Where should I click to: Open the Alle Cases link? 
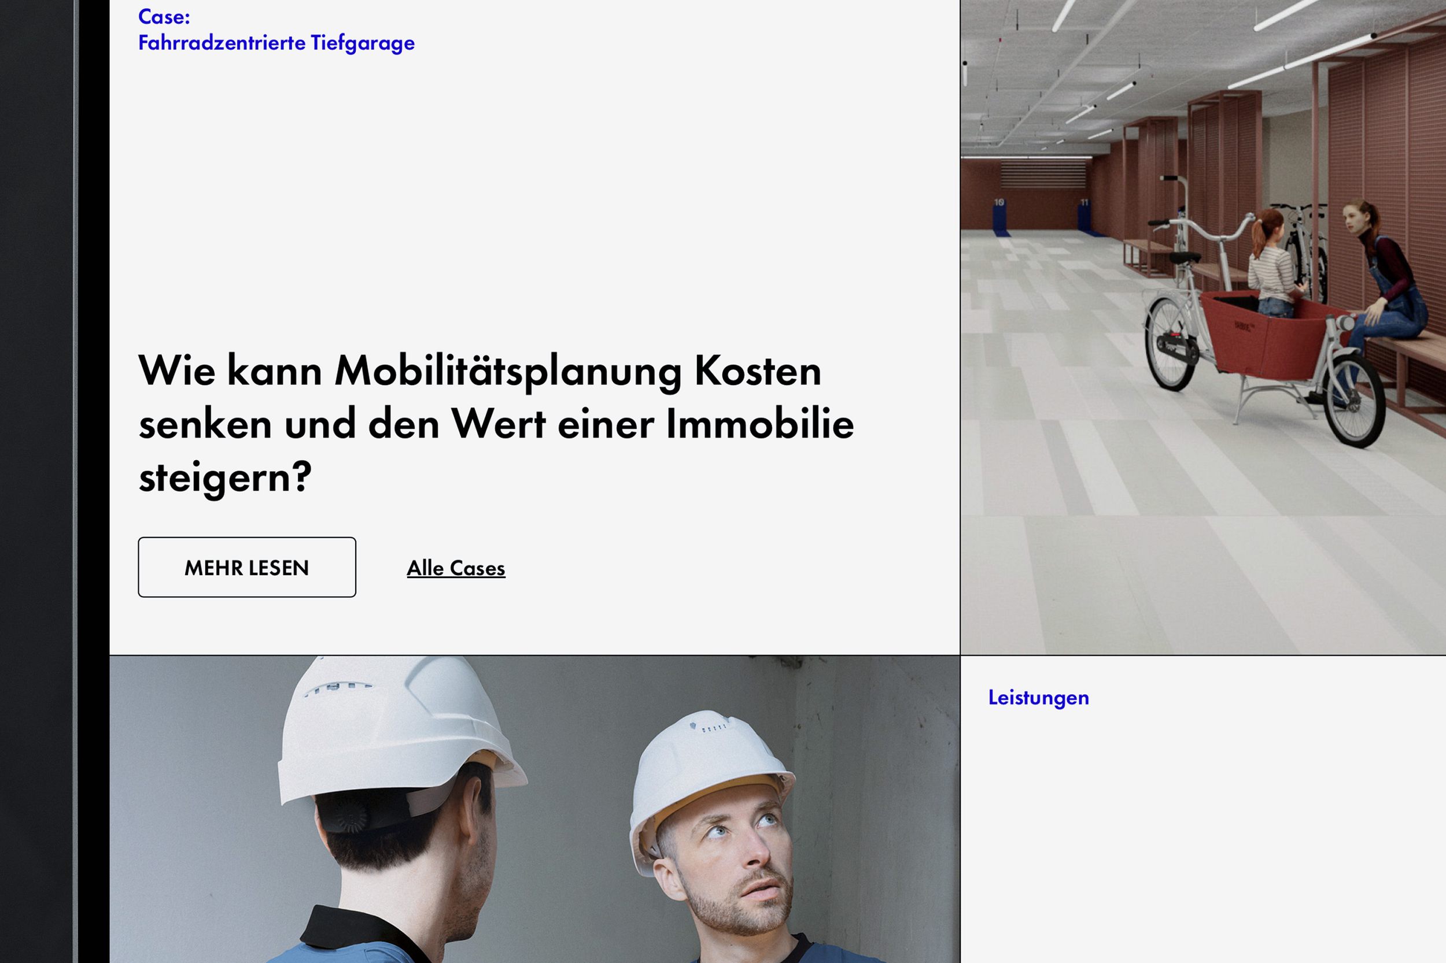tap(456, 568)
